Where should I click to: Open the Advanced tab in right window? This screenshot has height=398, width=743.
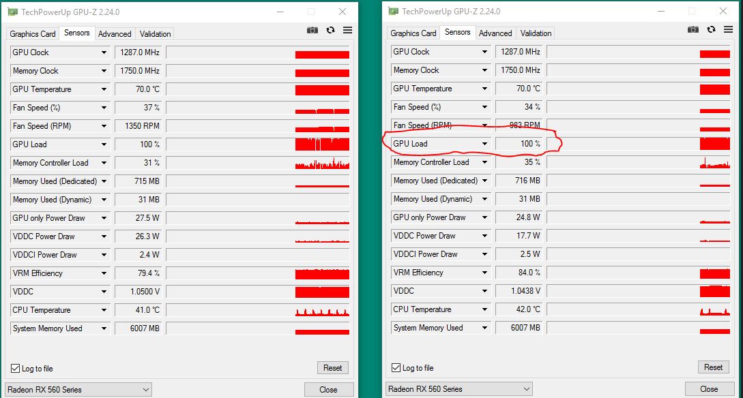(495, 33)
